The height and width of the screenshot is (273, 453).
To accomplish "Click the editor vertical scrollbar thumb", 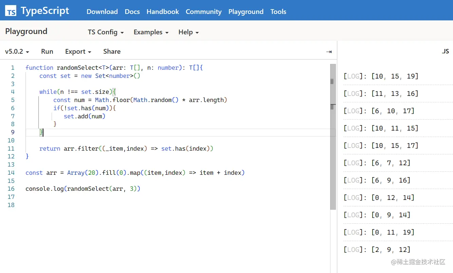I will [333, 136].
